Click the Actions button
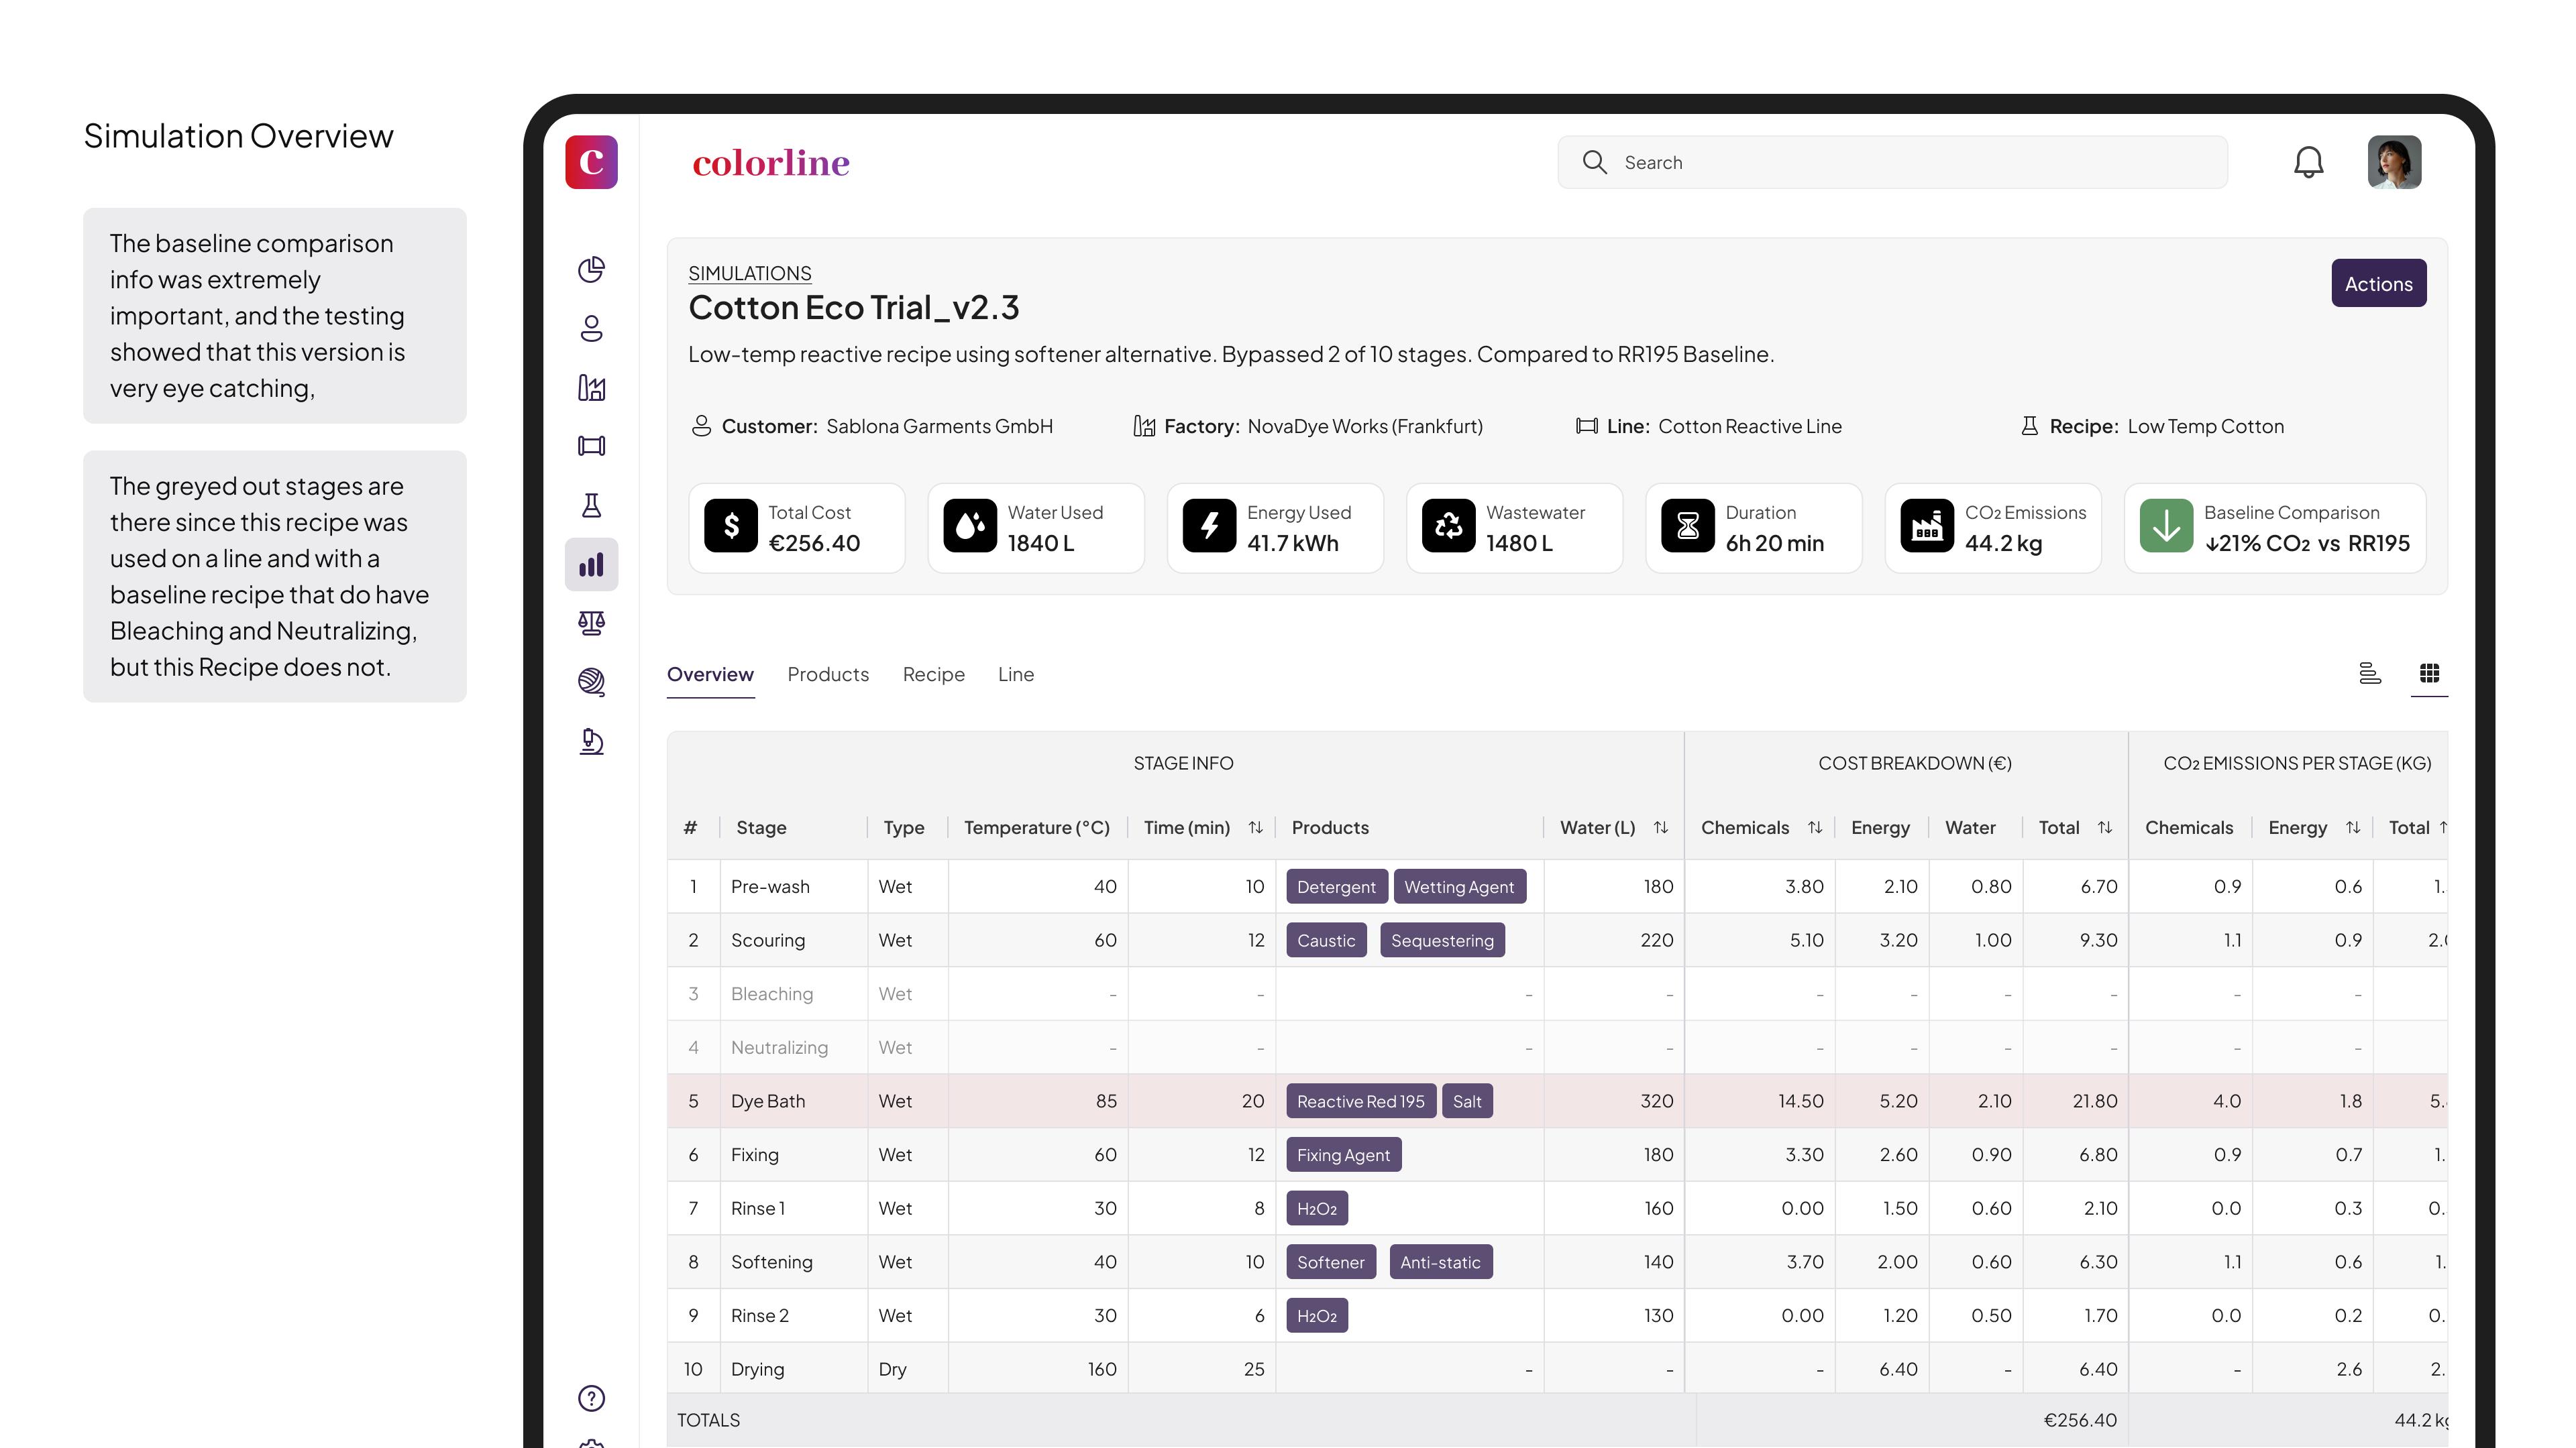2576x1448 pixels. coord(2378,284)
